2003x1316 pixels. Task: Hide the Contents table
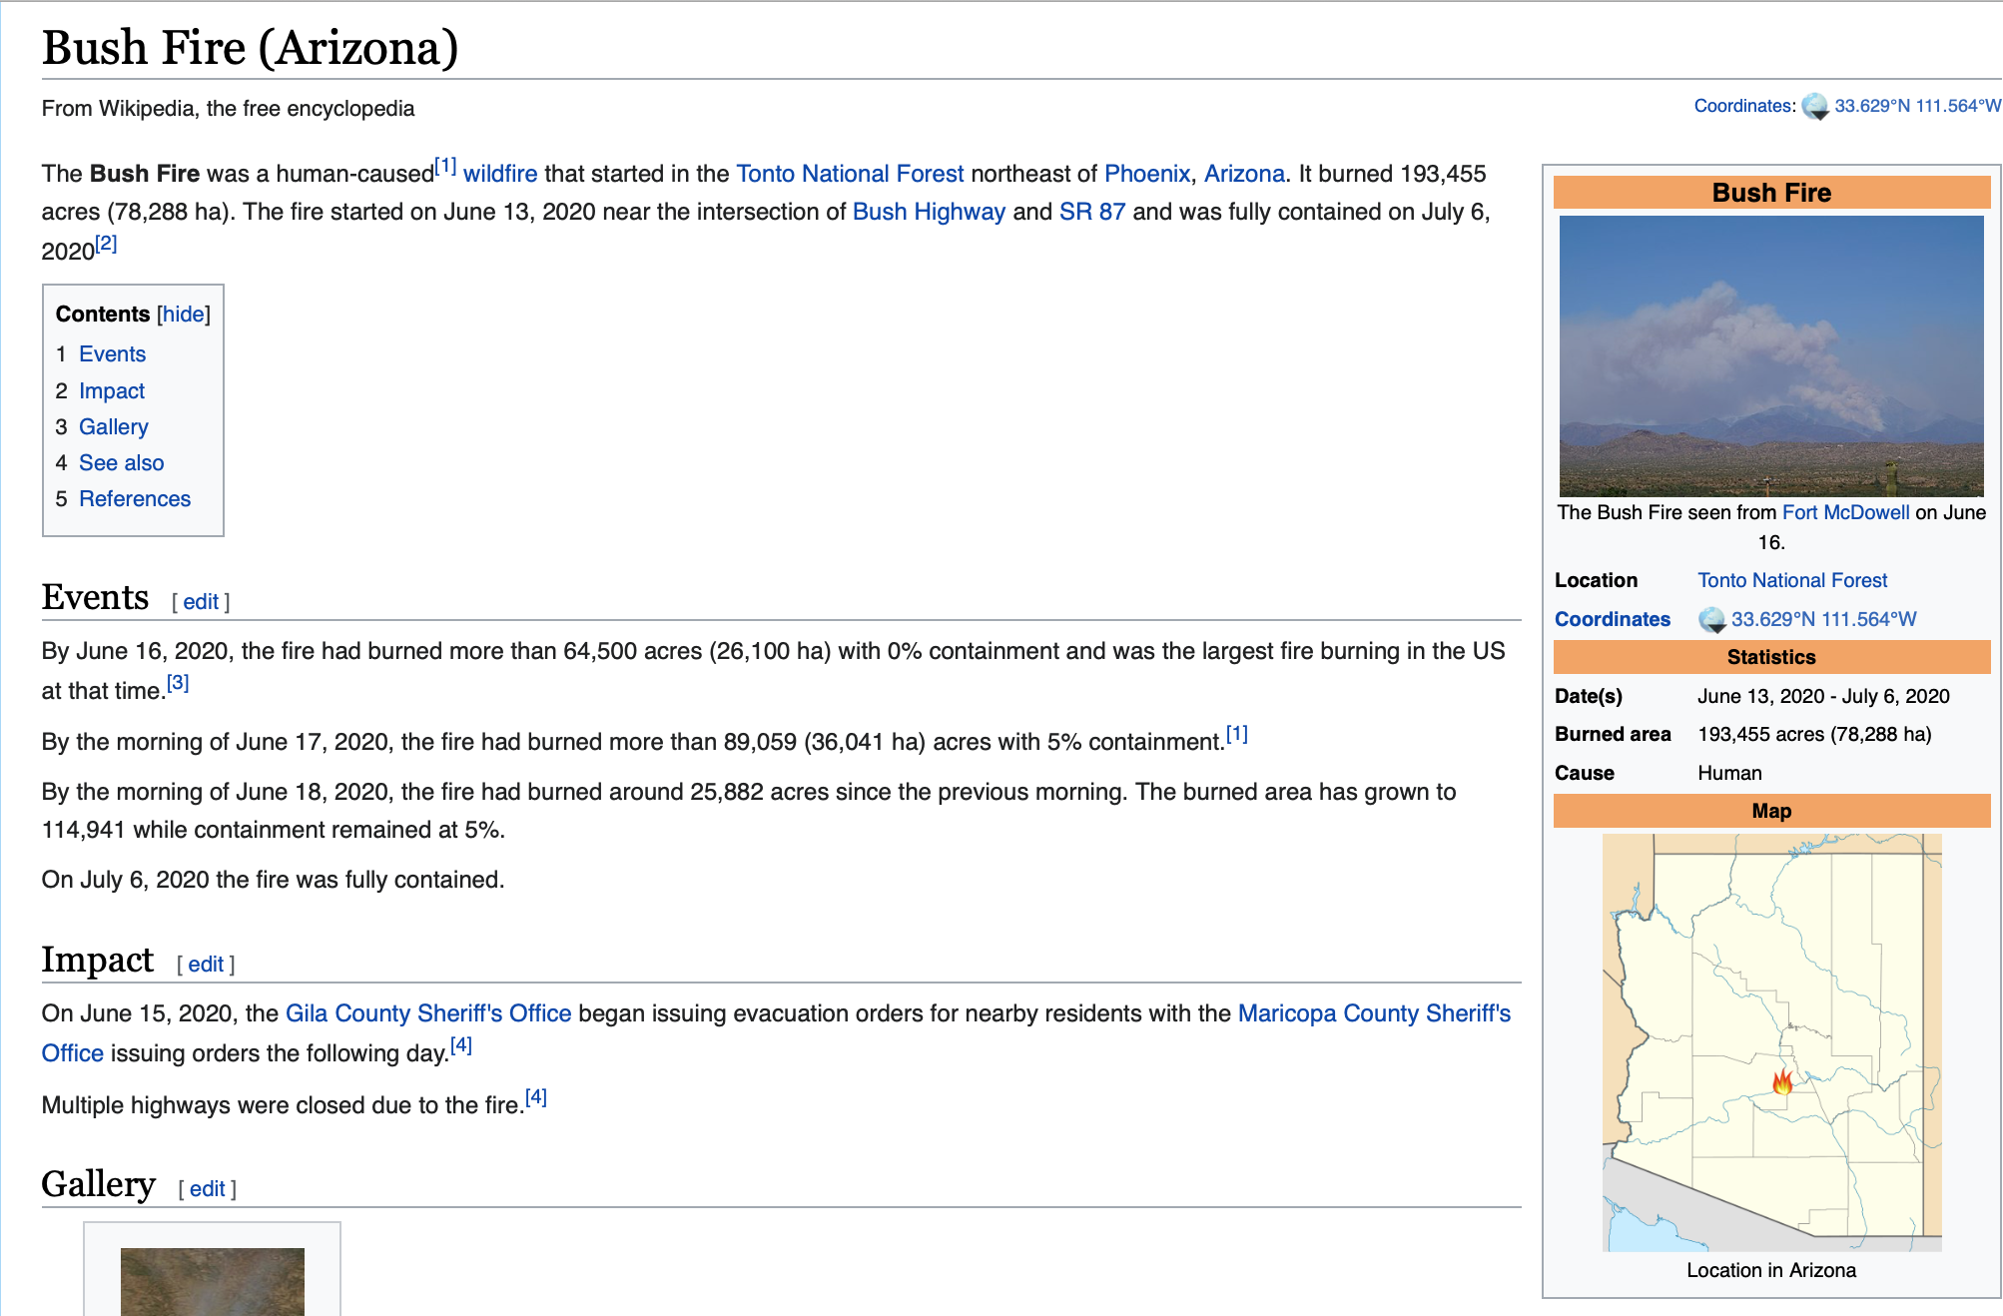point(183,315)
